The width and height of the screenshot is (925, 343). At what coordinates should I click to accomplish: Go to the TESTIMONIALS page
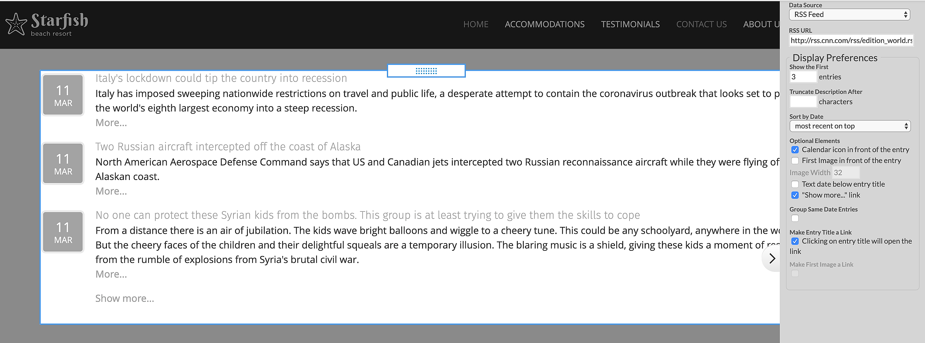coord(630,24)
